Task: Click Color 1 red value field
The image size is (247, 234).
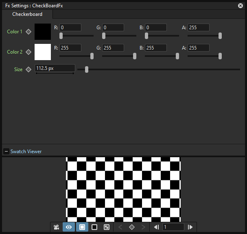Action: [70, 28]
